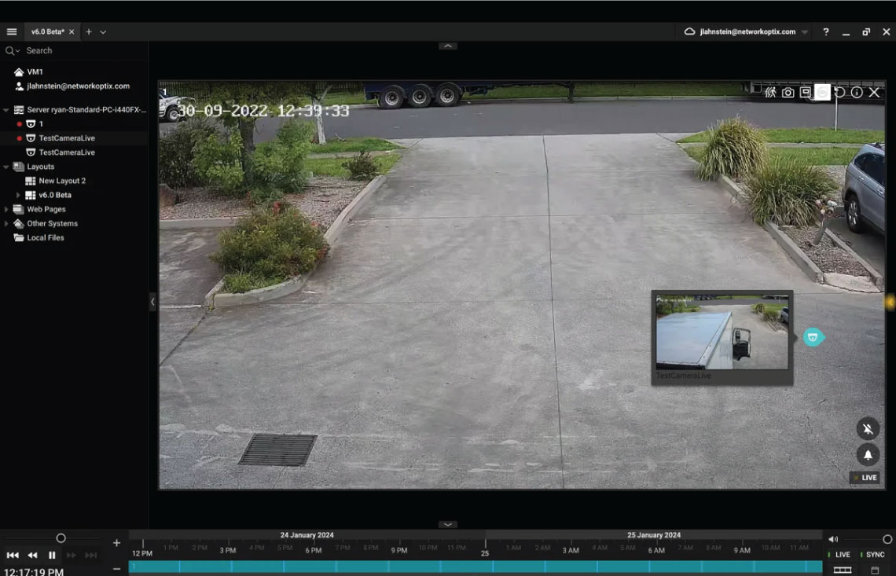Expand the v6.0 Beta layout node

[19, 195]
